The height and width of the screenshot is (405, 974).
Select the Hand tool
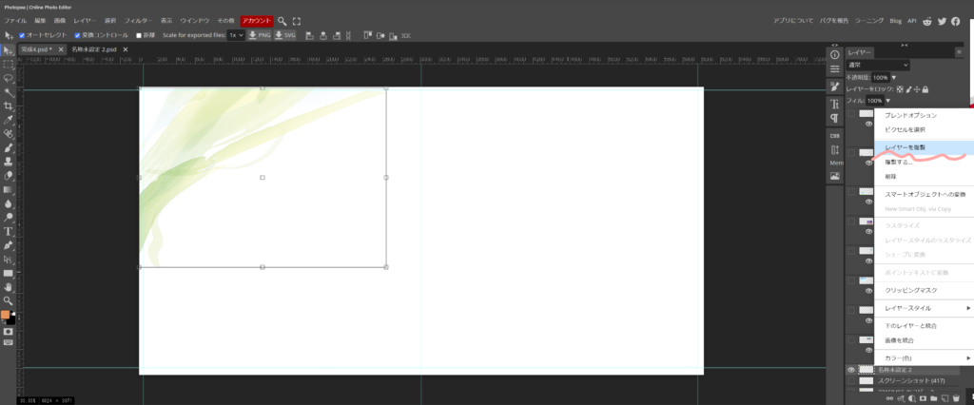tap(8, 286)
